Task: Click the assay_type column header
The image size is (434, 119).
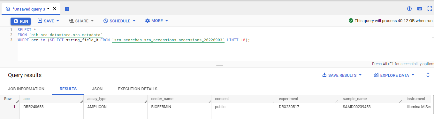Action: pyautogui.click(x=115, y=99)
